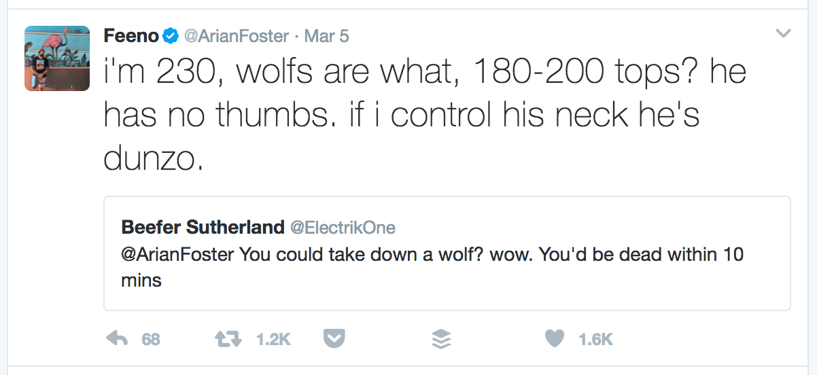Image resolution: width=817 pixels, height=375 pixels.
Task: Click the reply count 68
Action: [151, 339]
